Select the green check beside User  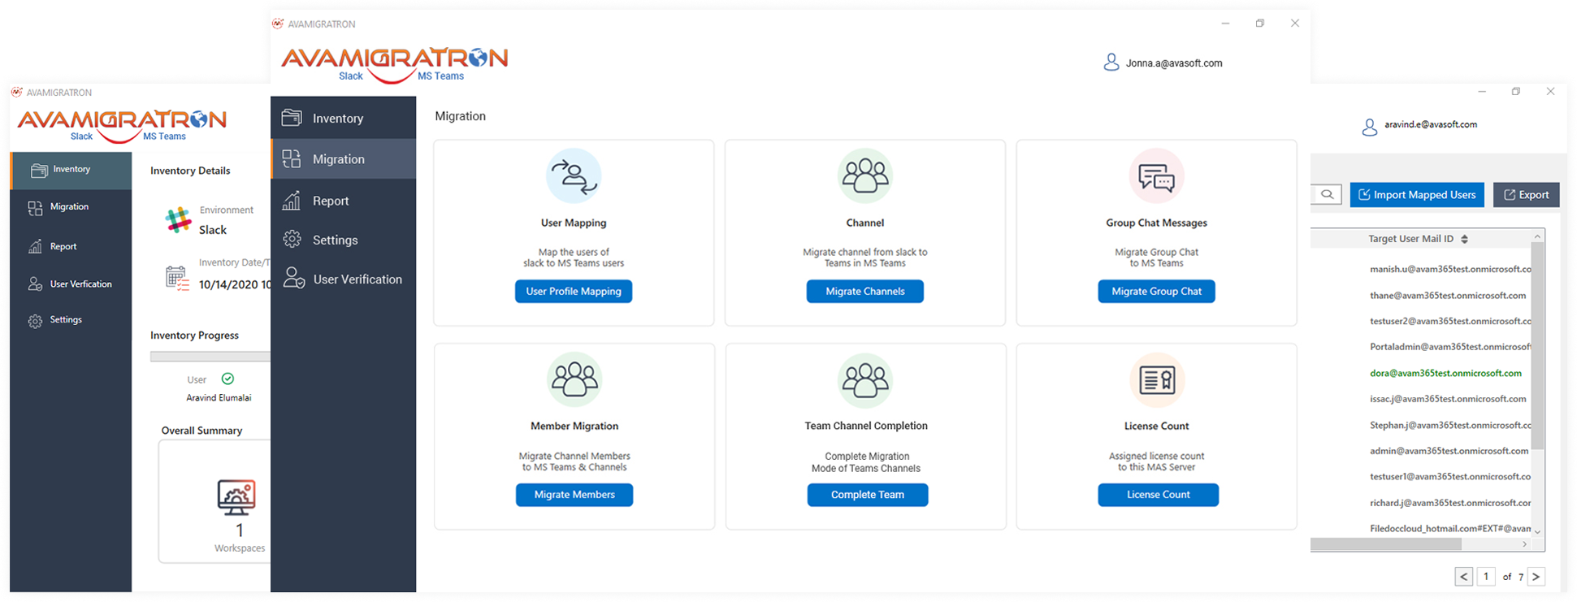[228, 379]
